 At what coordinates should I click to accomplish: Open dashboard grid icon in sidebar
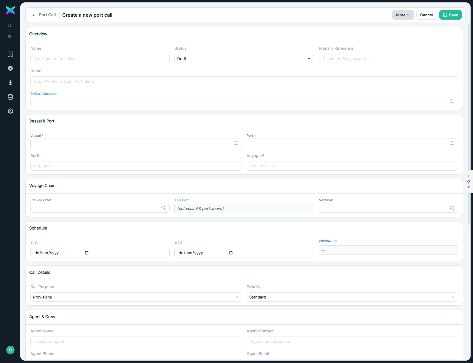(x=10, y=54)
